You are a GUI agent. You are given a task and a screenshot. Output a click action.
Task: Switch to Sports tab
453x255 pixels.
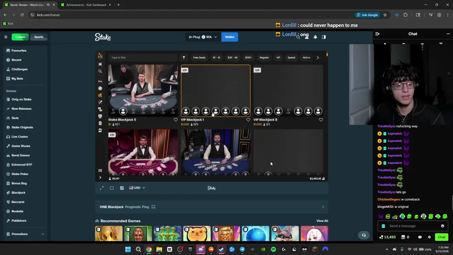39,37
